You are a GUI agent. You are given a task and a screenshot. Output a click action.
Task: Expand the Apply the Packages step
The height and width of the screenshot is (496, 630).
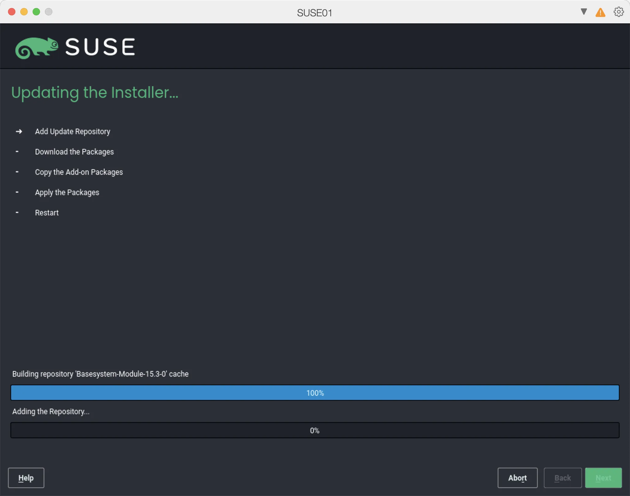click(x=67, y=192)
